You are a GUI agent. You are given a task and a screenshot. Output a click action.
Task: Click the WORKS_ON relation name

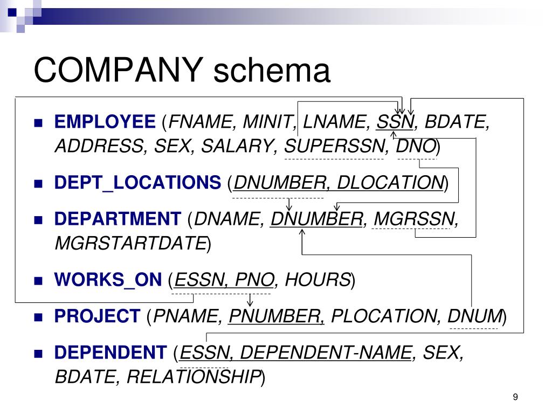[x=108, y=280]
